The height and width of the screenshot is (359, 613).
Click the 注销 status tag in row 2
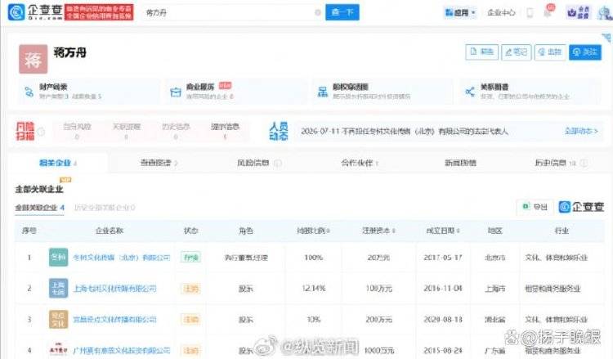pos(190,289)
